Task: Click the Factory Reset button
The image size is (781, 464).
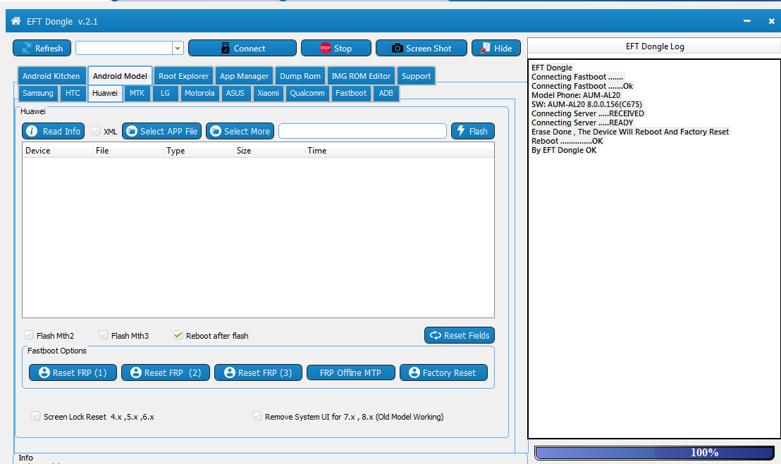Action: (x=443, y=372)
